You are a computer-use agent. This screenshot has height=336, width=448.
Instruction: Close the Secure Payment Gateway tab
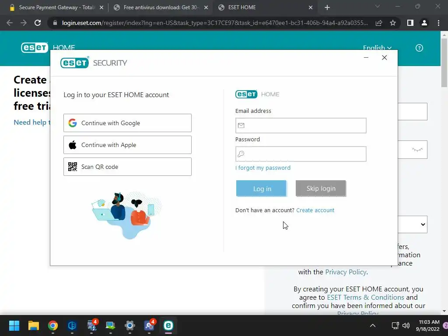point(101,8)
